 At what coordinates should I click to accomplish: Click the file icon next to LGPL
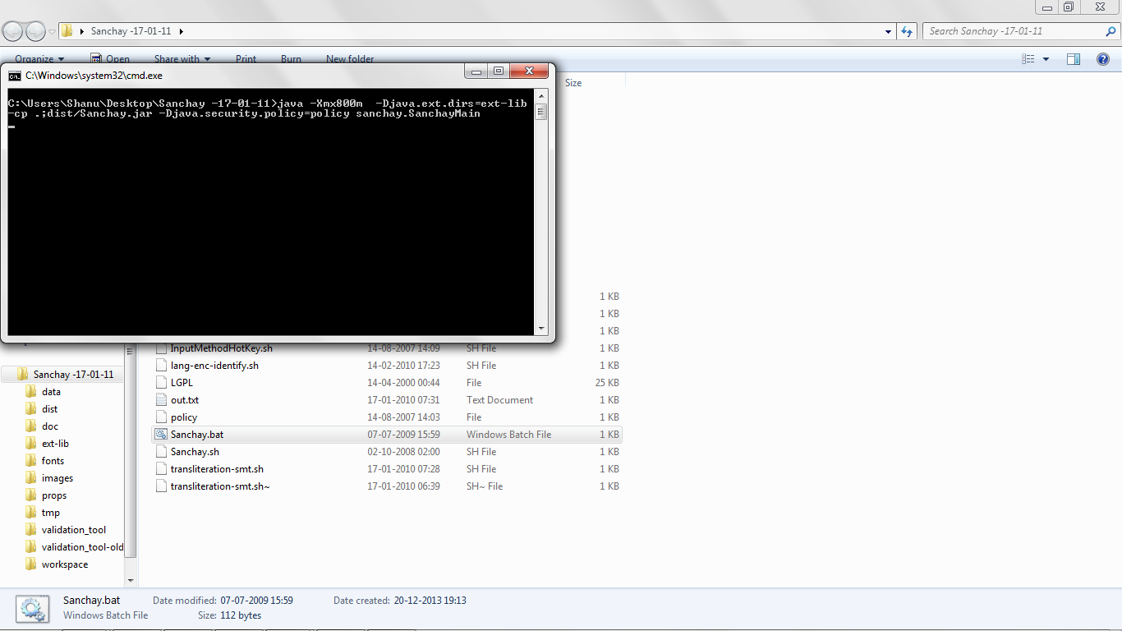163,383
